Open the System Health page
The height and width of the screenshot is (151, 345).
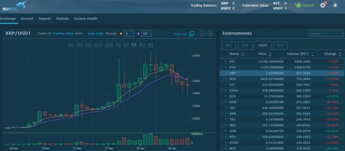coord(86,19)
